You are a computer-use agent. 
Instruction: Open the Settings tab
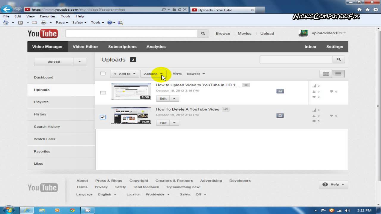tap(335, 47)
